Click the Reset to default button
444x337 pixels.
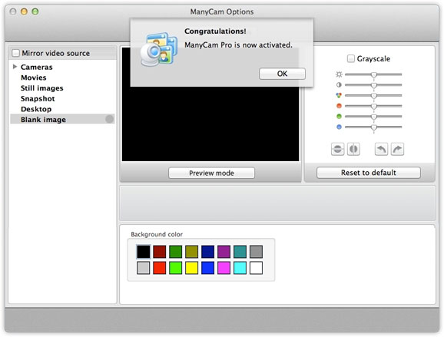click(x=369, y=173)
